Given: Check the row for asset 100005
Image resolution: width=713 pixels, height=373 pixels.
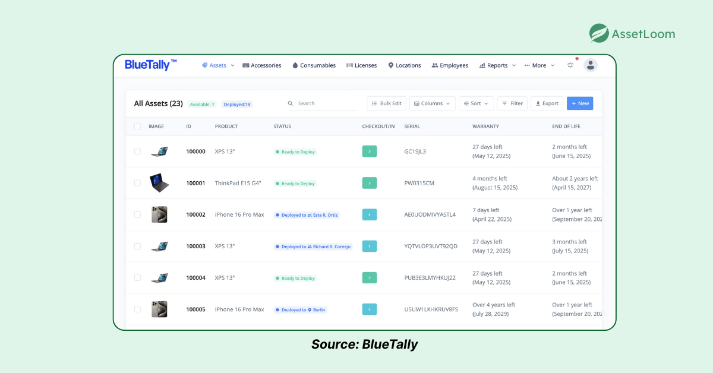Looking at the screenshot, I should click(x=137, y=309).
